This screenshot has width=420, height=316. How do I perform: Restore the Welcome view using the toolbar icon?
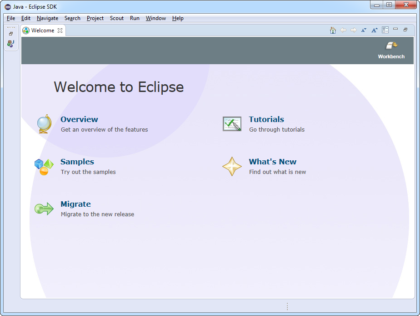(x=405, y=30)
